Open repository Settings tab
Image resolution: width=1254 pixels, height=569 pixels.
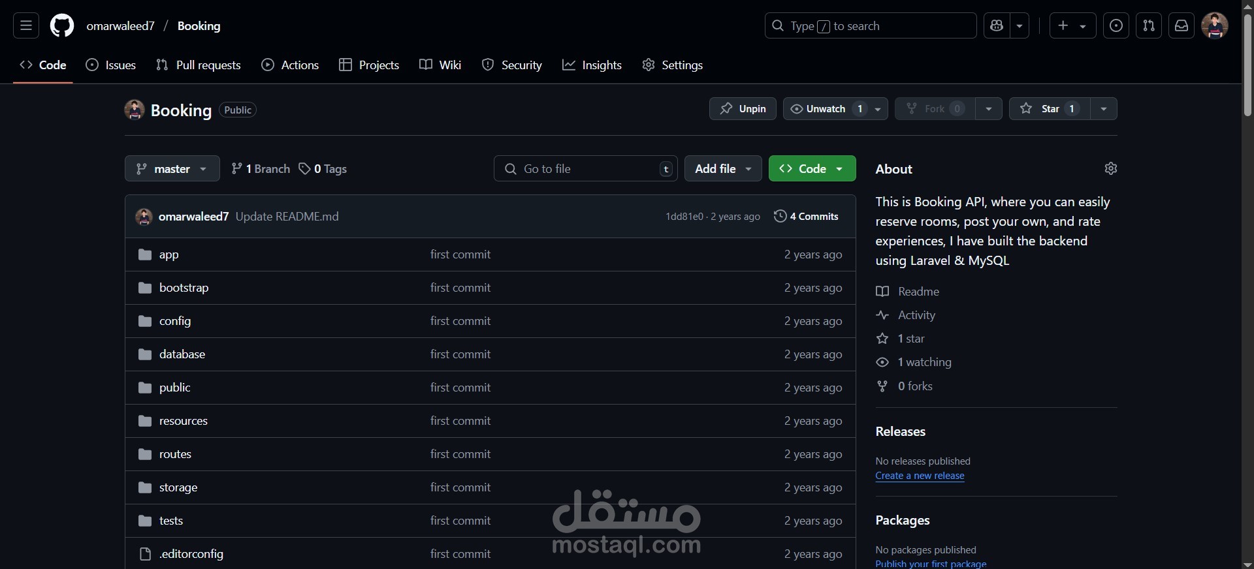(x=673, y=65)
